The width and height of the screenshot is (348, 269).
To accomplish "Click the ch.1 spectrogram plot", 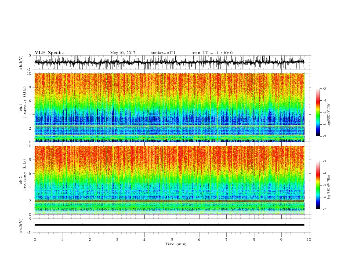I will (169, 107).
